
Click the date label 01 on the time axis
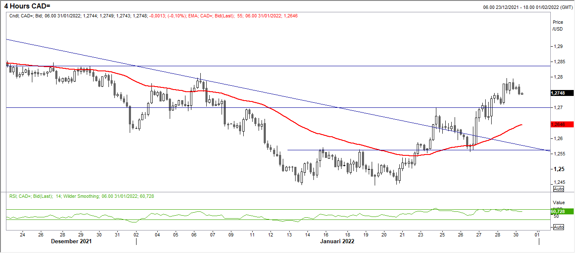point(538,235)
